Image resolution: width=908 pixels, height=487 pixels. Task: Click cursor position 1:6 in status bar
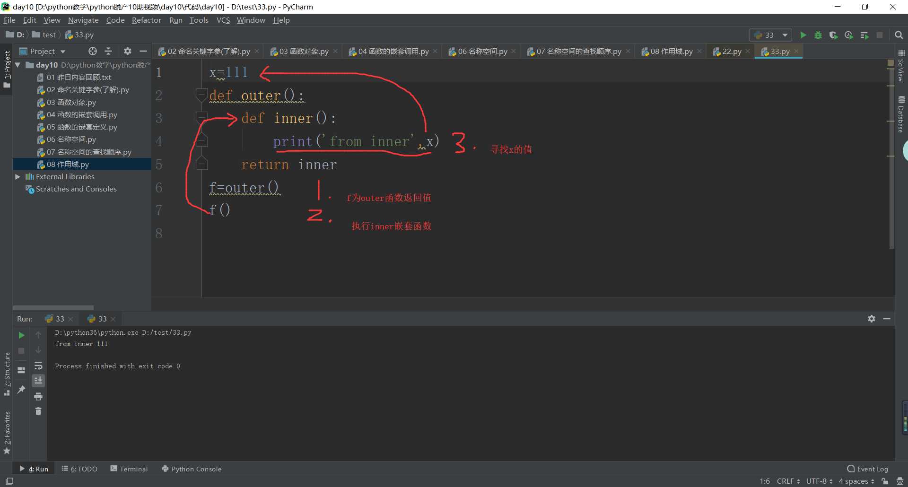765,481
